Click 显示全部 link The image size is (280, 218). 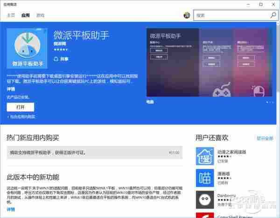click(265, 138)
